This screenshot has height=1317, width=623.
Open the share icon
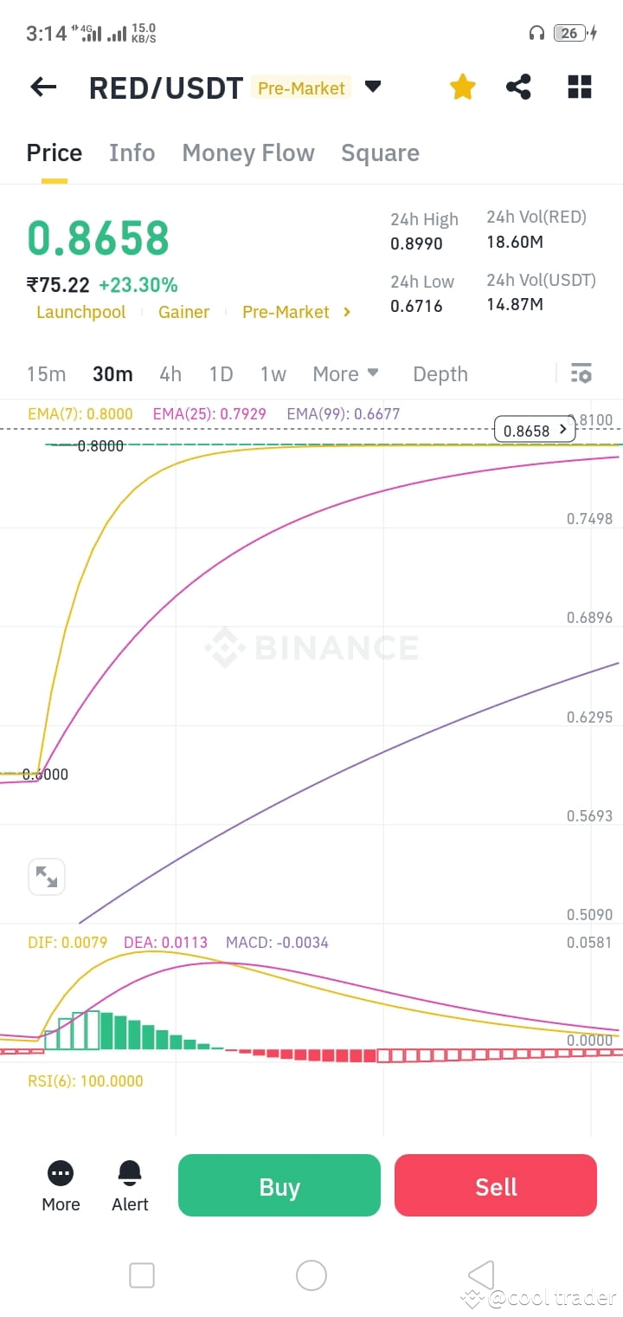tap(518, 87)
